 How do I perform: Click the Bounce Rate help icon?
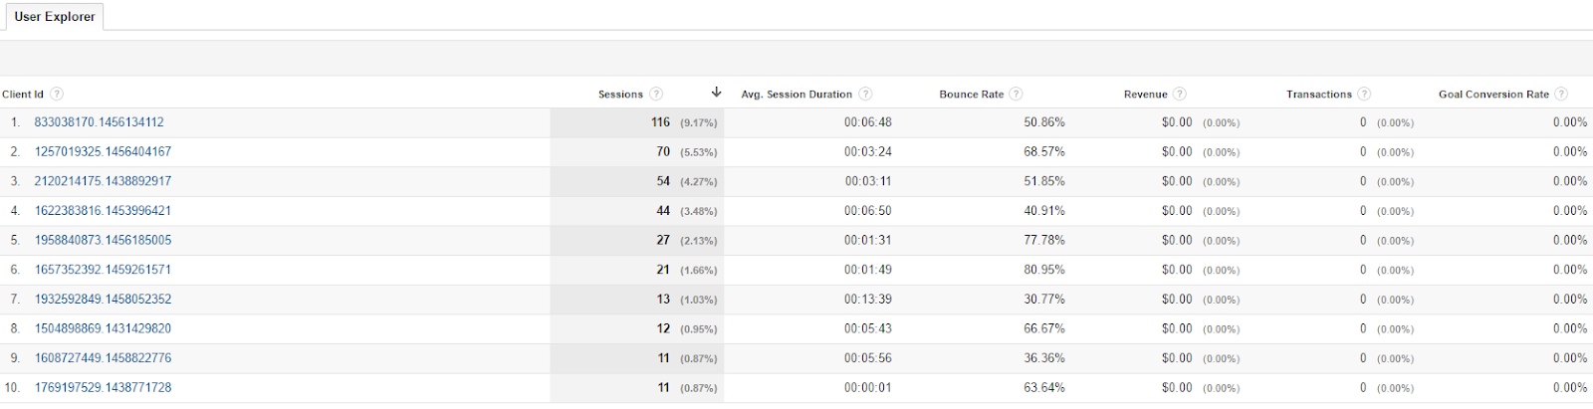[x=1016, y=95]
